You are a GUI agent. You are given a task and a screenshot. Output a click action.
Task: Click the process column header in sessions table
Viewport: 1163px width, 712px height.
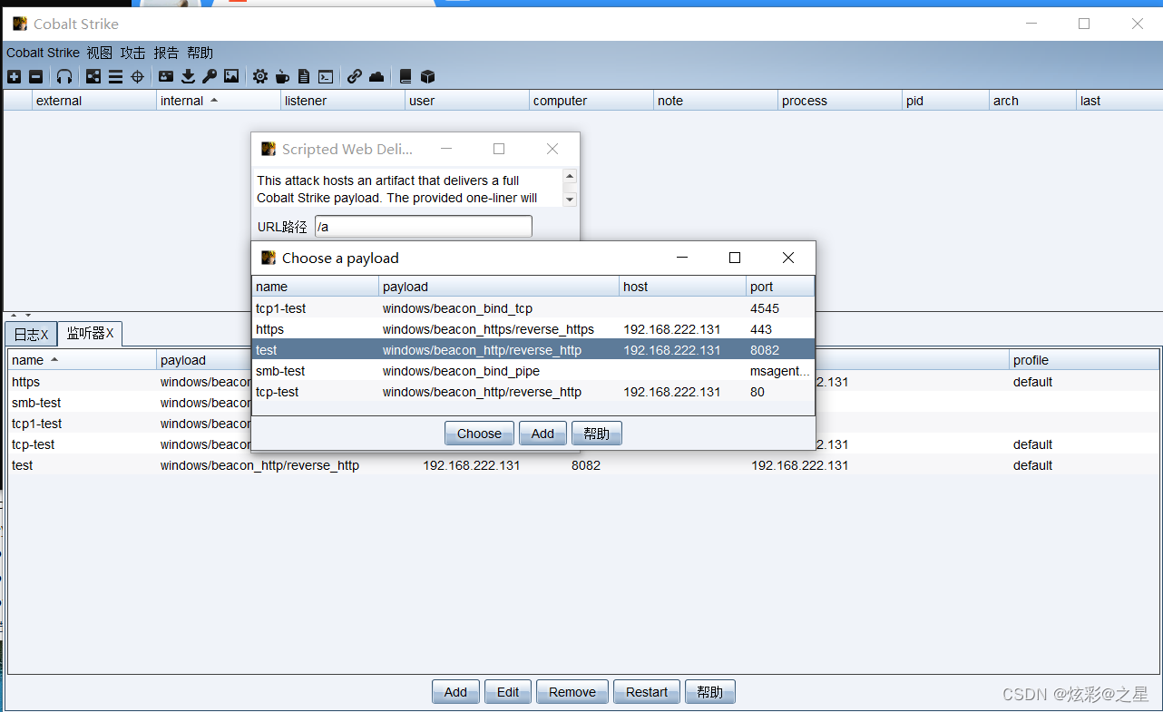coord(840,101)
